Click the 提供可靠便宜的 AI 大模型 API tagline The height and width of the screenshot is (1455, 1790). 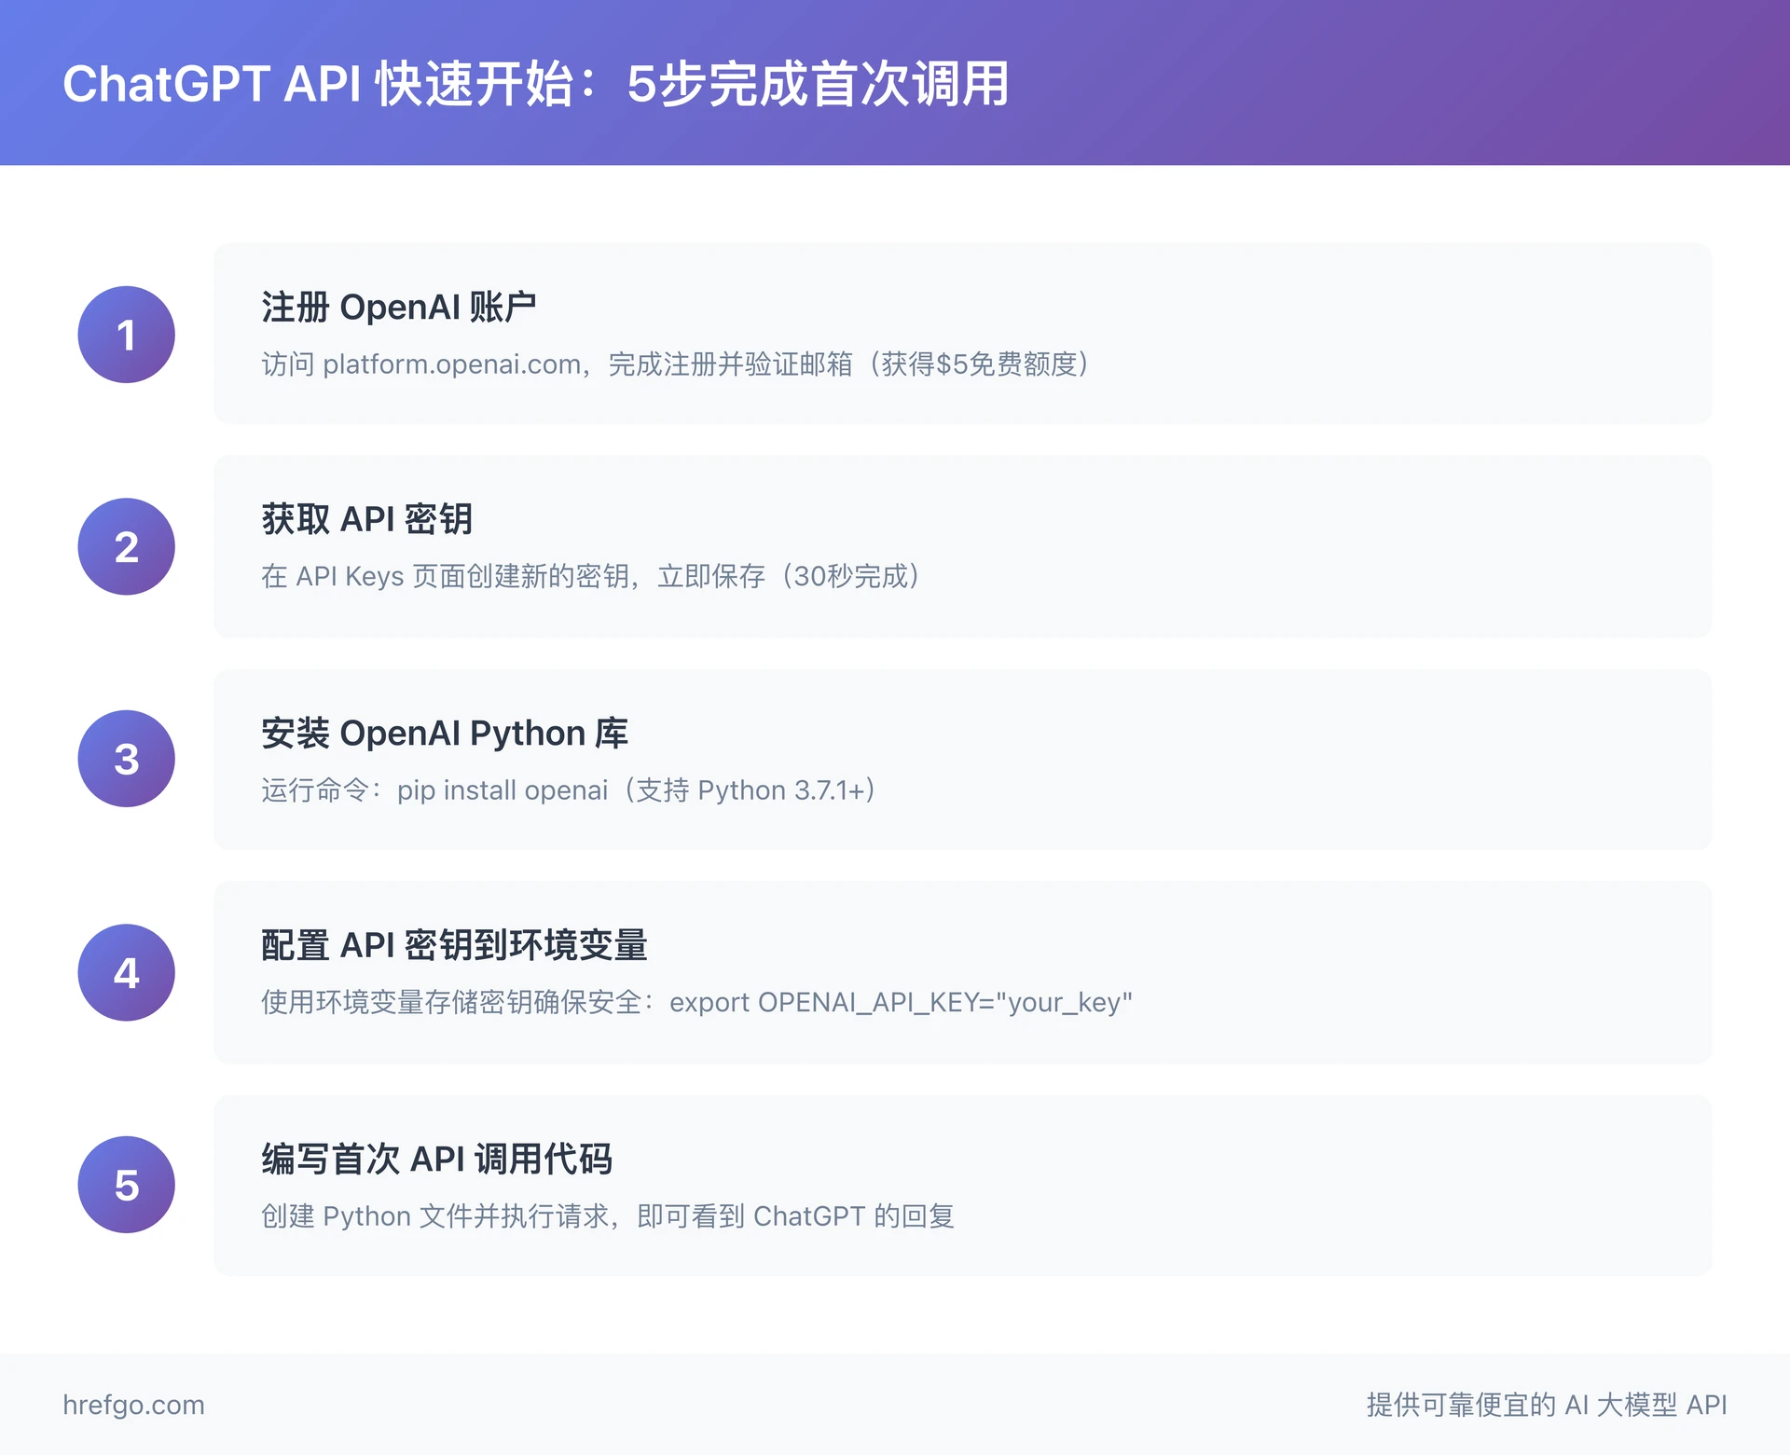(1546, 1406)
